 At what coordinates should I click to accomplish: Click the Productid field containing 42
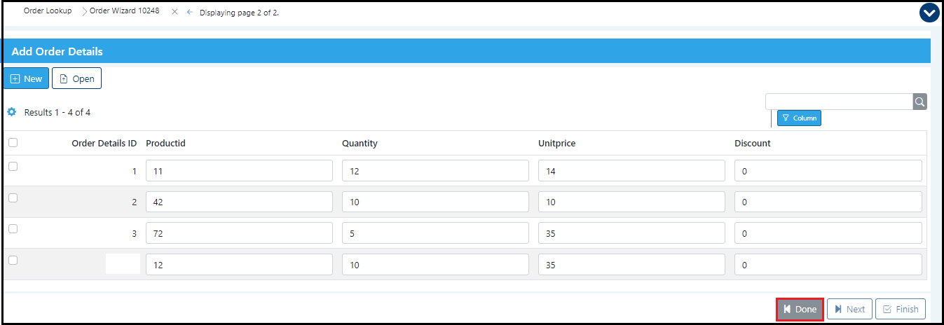click(x=239, y=202)
